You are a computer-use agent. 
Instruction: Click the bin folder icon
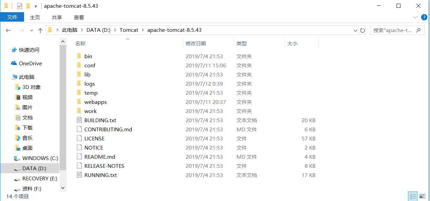point(79,56)
